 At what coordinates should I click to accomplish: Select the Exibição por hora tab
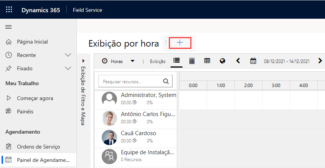click(x=124, y=44)
